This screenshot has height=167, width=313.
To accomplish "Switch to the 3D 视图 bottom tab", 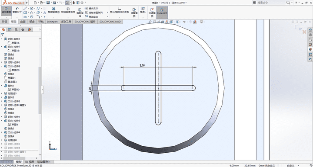I will coord(30,162).
